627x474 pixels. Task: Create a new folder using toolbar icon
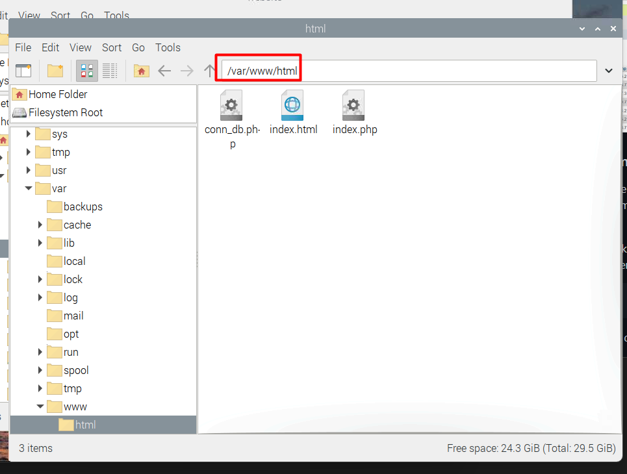(x=55, y=71)
